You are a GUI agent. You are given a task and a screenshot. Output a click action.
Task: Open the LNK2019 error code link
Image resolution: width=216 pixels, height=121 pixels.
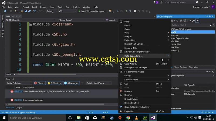(18, 91)
